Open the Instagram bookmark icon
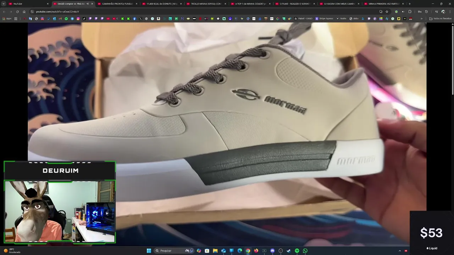 click(78, 18)
